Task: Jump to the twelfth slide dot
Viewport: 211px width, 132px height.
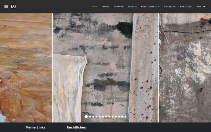Action: pyautogui.click(x=122, y=117)
